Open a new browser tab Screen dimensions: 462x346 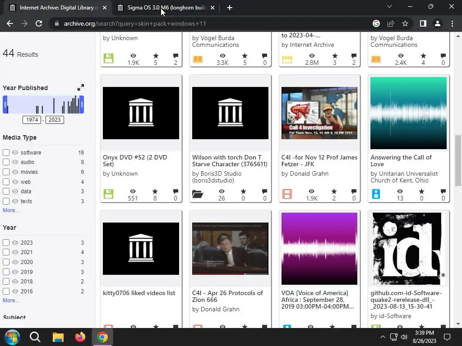(230, 8)
